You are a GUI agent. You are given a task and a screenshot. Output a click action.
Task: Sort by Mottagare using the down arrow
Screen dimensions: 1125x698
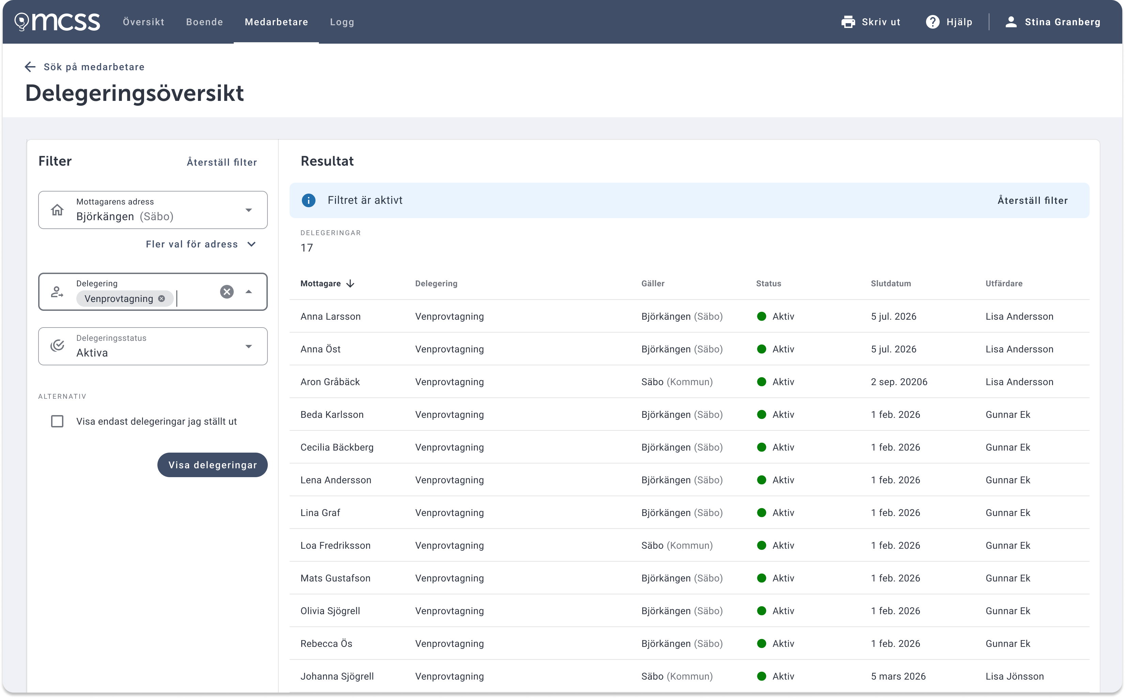[x=350, y=284]
